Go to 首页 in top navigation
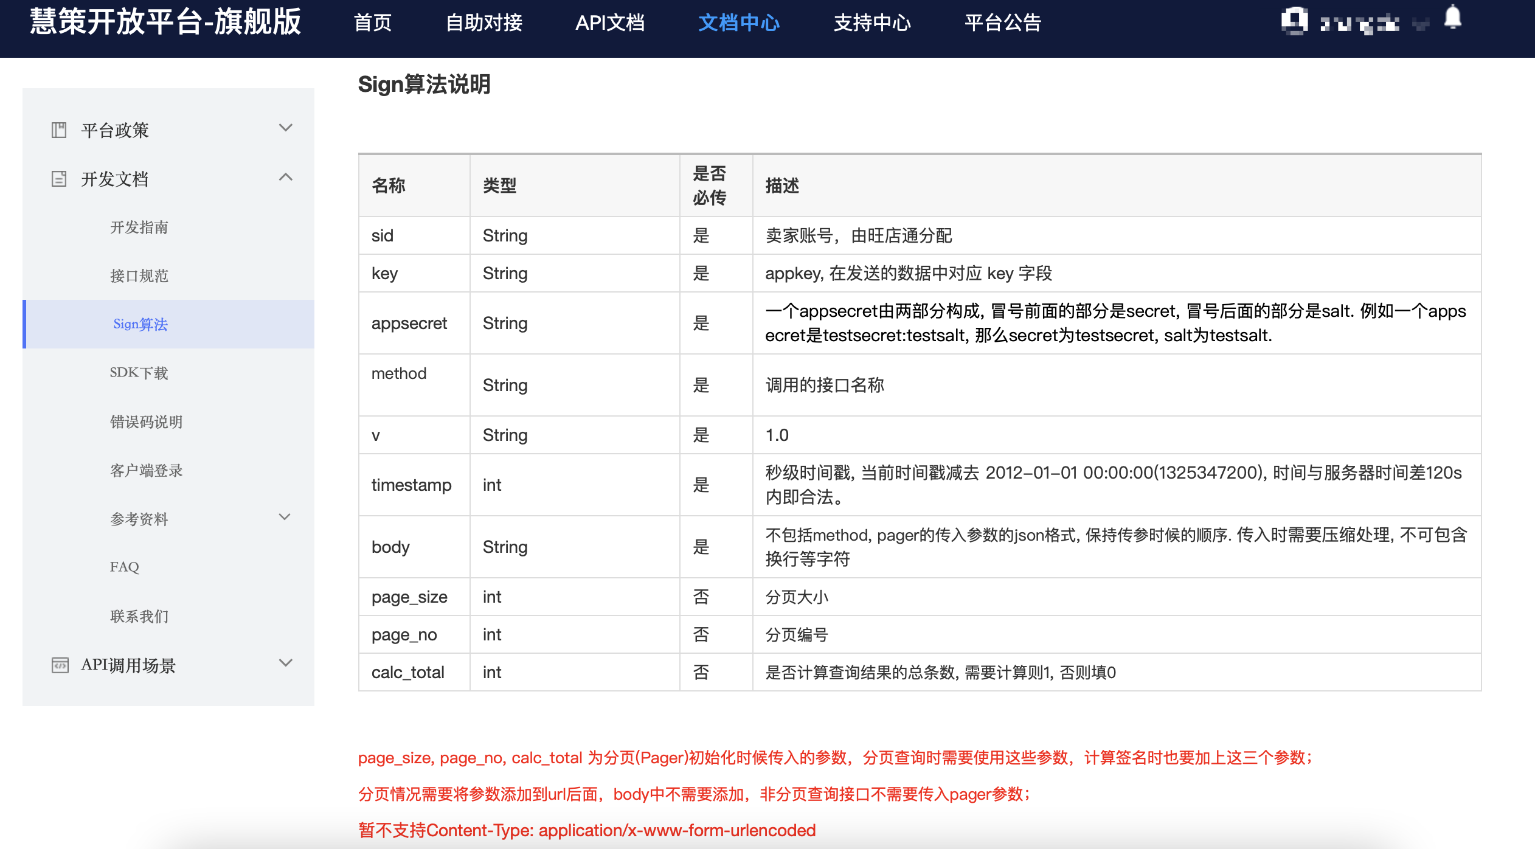 pos(373,23)
